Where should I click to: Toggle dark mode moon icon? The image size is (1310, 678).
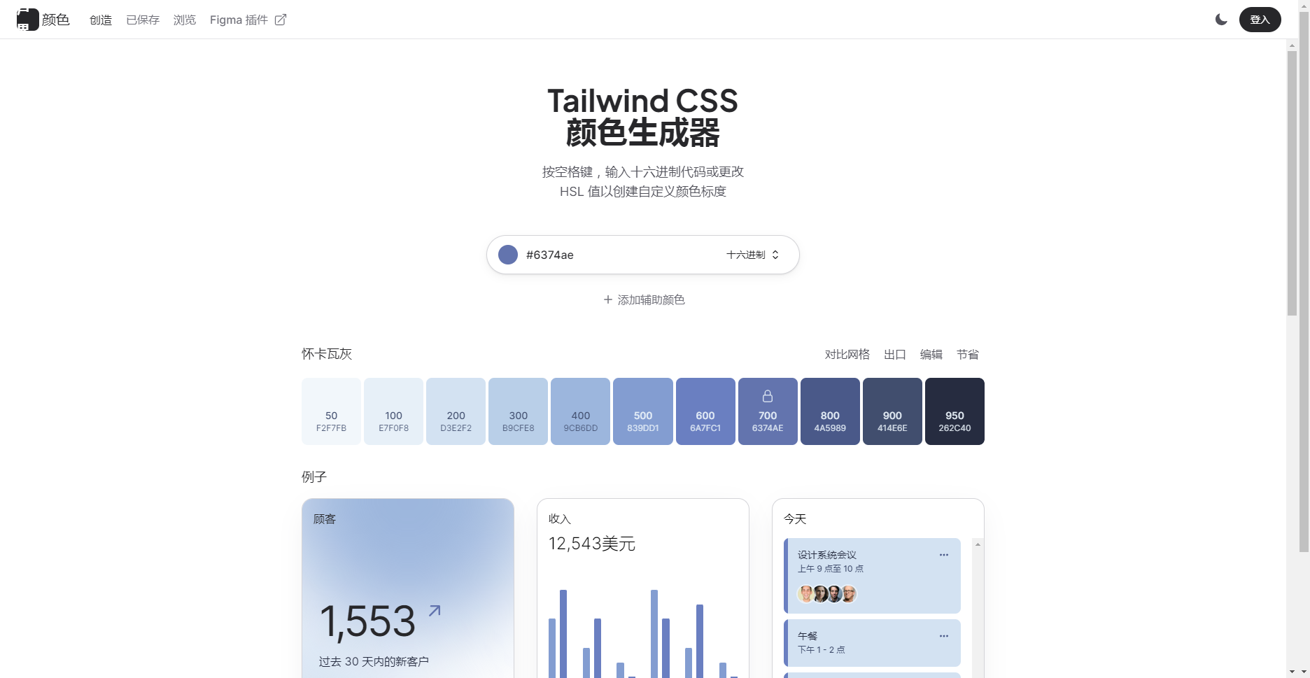coord(1221,20)
